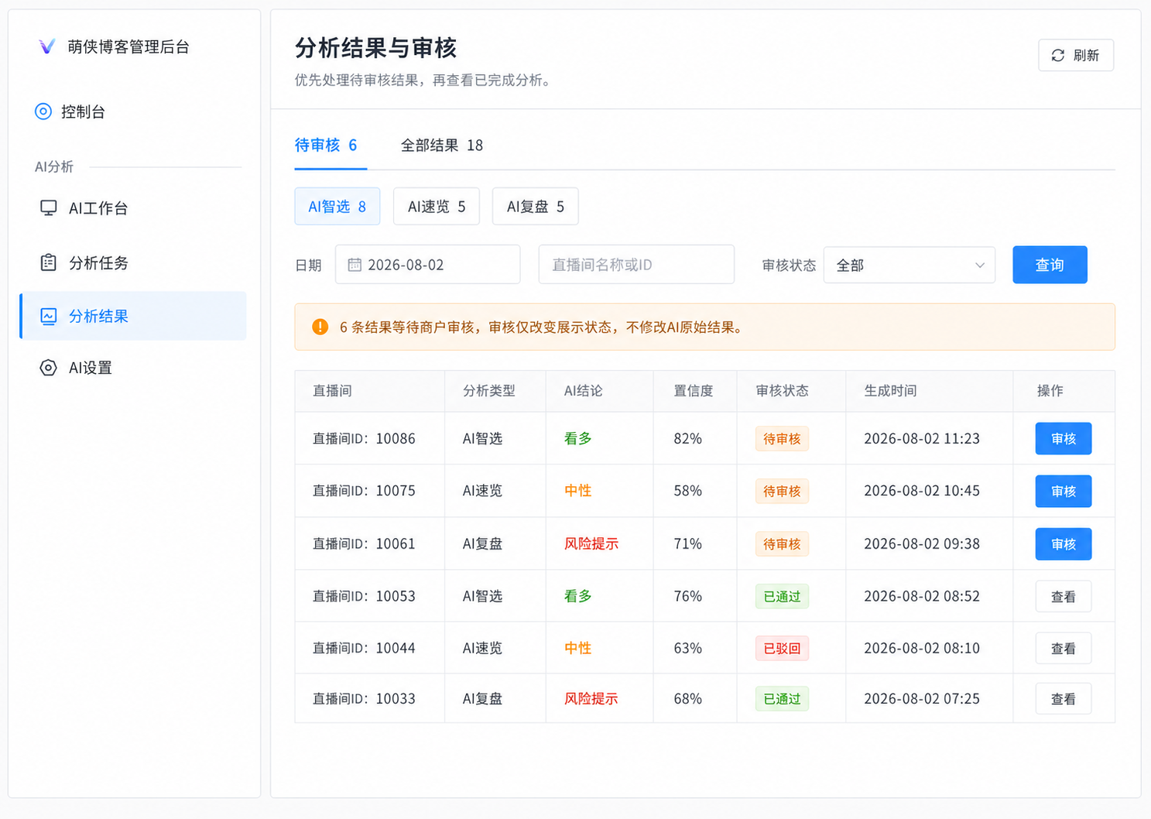Click 风险提示 conclusion in row 10033

pyautogui.click(x=591, y=699)
